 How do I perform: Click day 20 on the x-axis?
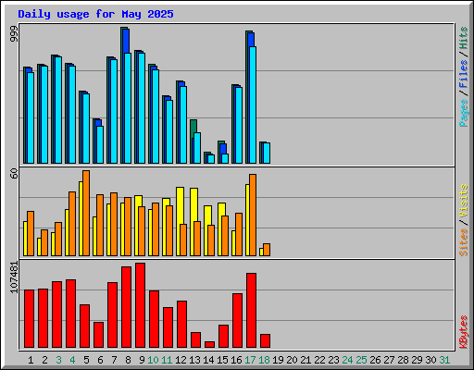(x=292, y=360)
